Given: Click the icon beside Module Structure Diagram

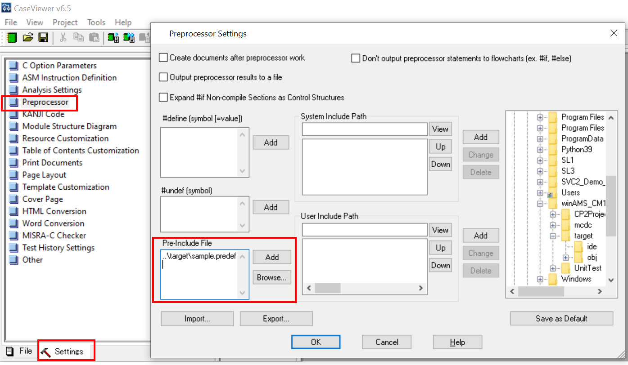Looking at the screenshot, I should point(14,127).
